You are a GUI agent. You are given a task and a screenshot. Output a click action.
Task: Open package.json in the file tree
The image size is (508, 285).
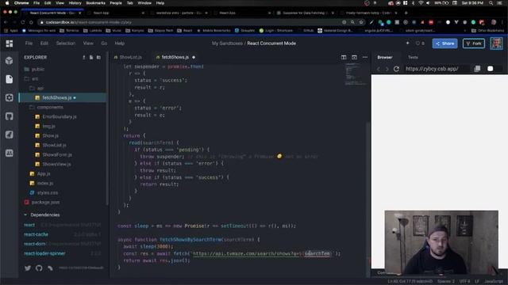coord(45,203)
